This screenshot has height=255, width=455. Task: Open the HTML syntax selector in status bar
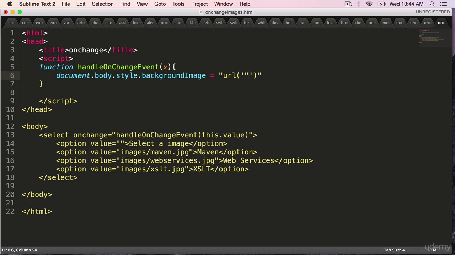point(433,250)
